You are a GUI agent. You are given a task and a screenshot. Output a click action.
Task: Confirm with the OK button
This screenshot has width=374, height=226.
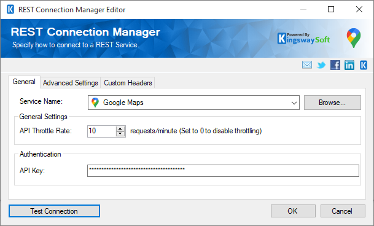click(293, 211)
